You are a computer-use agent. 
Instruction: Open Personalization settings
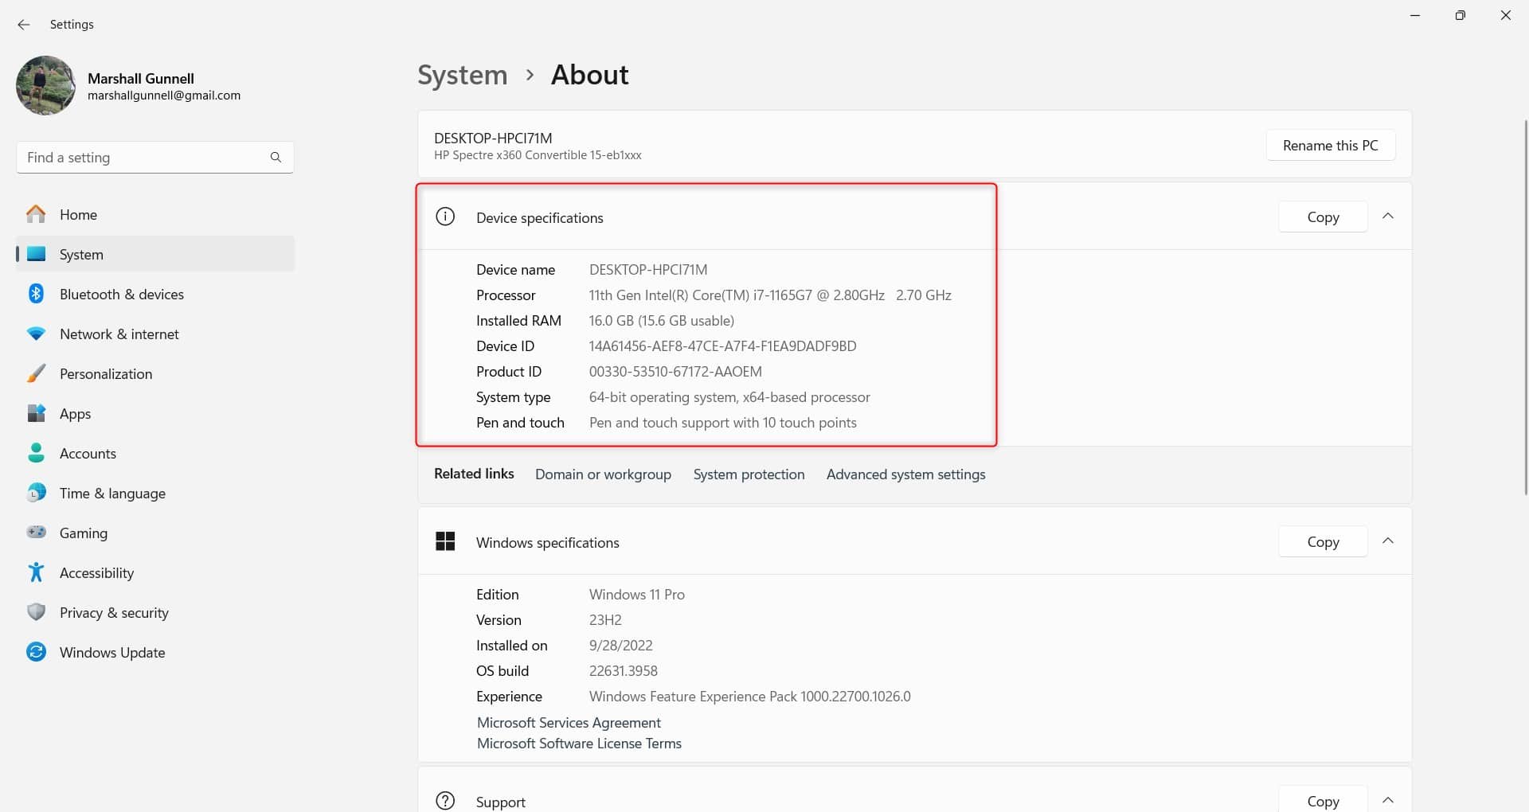(x=155, y=373)
